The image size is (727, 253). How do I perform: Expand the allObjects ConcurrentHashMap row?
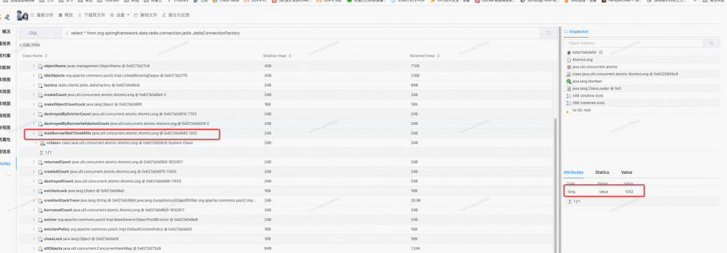click(34, 248)
